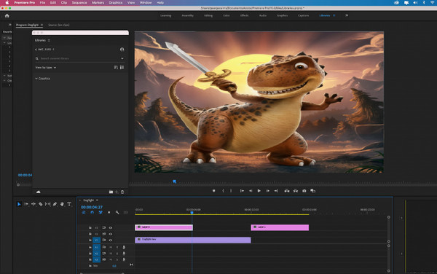Switch to the Editing workspace tab

(208, 15)
